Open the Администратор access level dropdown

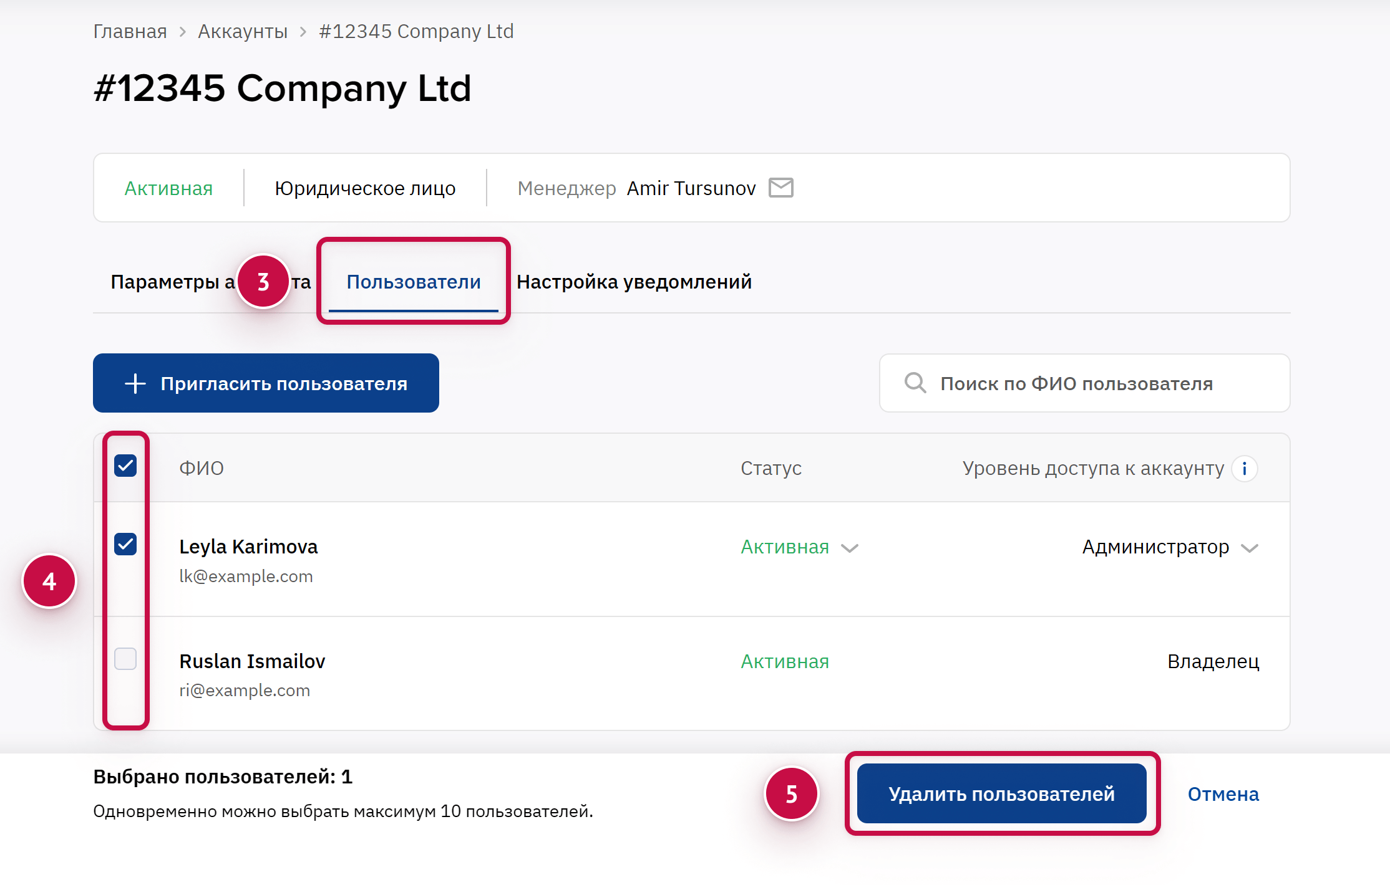(1170, 547)
